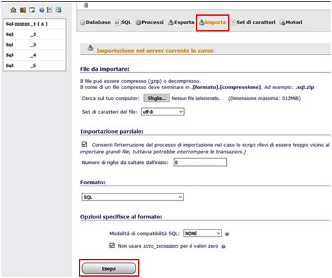
Task: Open the query window icon
Action: coord(32,10)
